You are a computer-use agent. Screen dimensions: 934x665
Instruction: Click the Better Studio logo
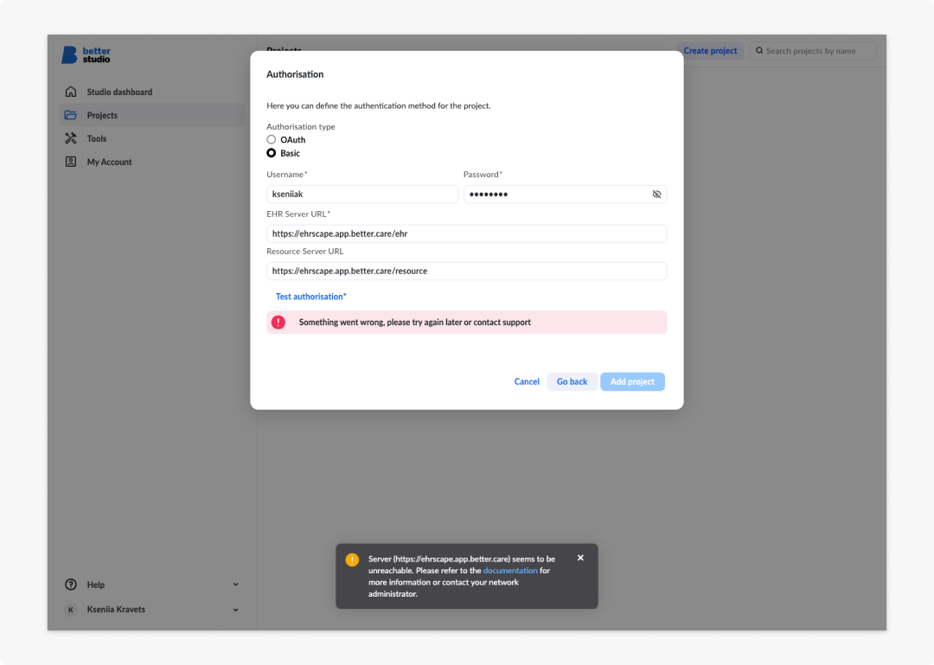pos(86,54)
